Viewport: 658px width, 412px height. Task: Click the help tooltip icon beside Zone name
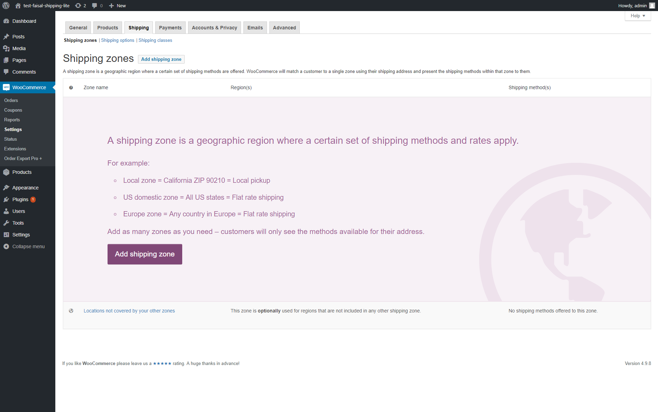click(x=71, y=88)
